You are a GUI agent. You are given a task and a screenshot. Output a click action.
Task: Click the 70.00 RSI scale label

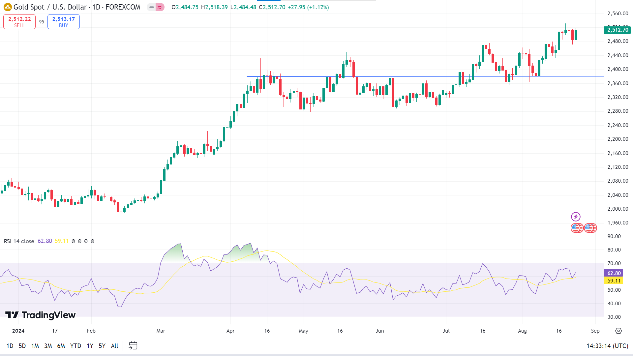[614, 263]
